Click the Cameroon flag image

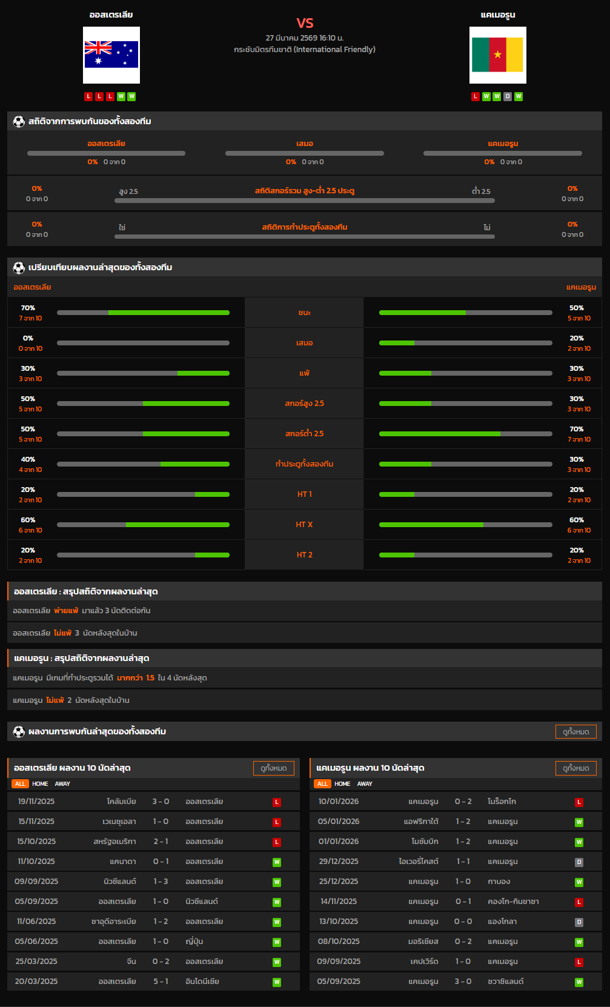[497, 55]
